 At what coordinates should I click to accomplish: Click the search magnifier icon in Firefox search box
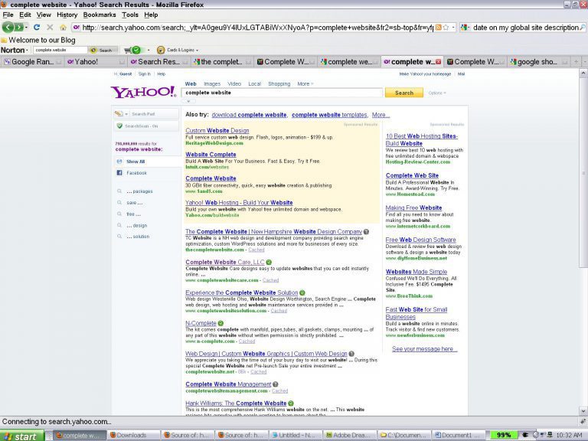coord(583,28)
